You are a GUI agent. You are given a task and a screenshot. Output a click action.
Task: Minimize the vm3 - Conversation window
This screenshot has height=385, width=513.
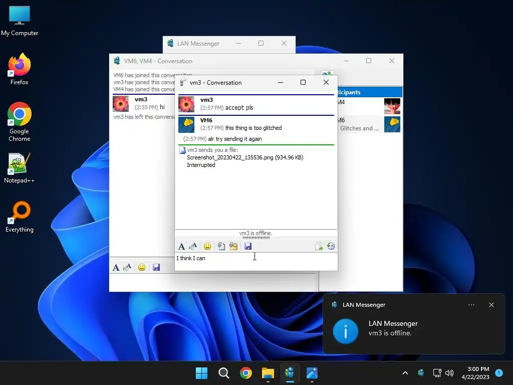(x=281, y=83)
